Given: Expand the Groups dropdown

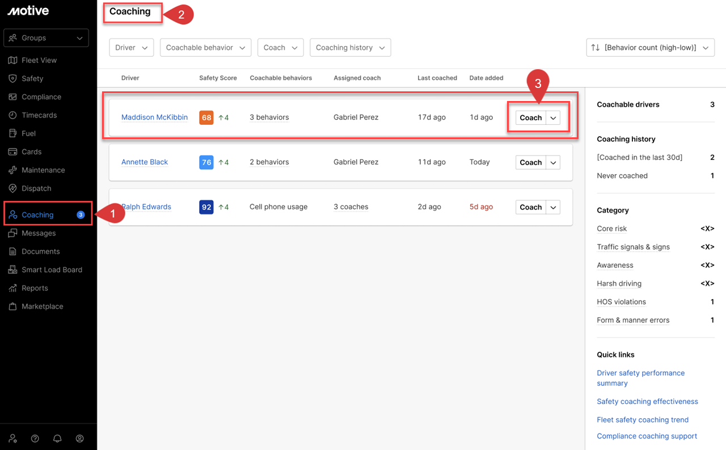Looking at the screenshot, I should [46, 38].
